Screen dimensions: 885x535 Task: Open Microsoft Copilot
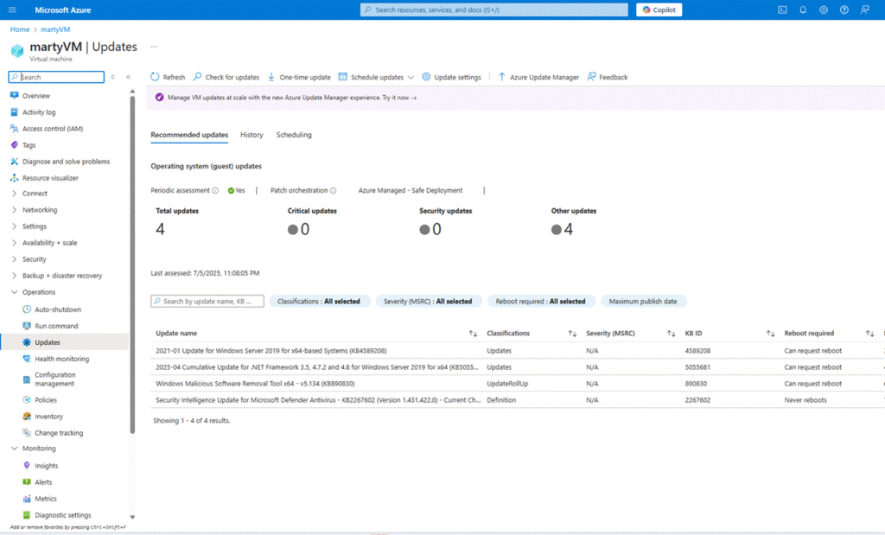659,10
